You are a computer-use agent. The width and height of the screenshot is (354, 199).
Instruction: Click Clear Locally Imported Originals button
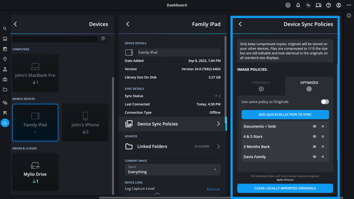(x=285, y=188)
